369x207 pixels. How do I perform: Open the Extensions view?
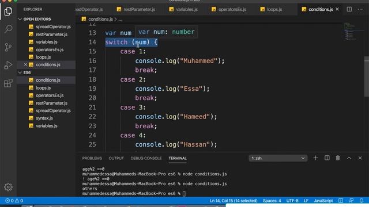8,83
